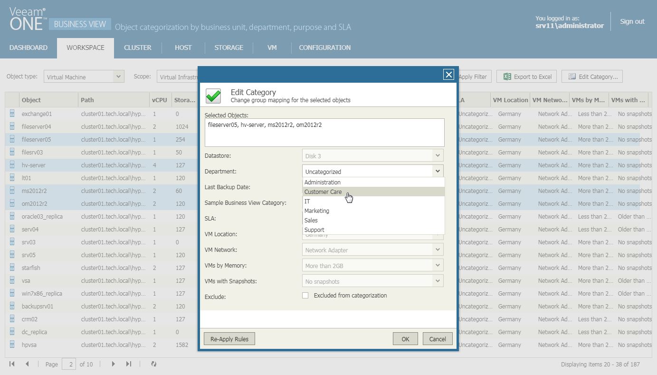Sort by the Path column header
The width and height of the screenshot is (657, 375).
pos(114,100)
